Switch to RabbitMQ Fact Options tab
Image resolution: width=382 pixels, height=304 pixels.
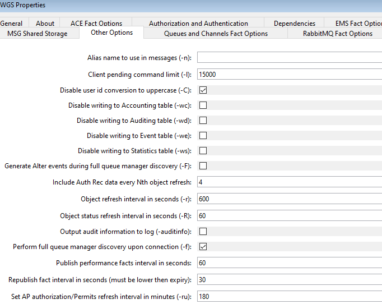pyautogui.click(x=335, y=33)
